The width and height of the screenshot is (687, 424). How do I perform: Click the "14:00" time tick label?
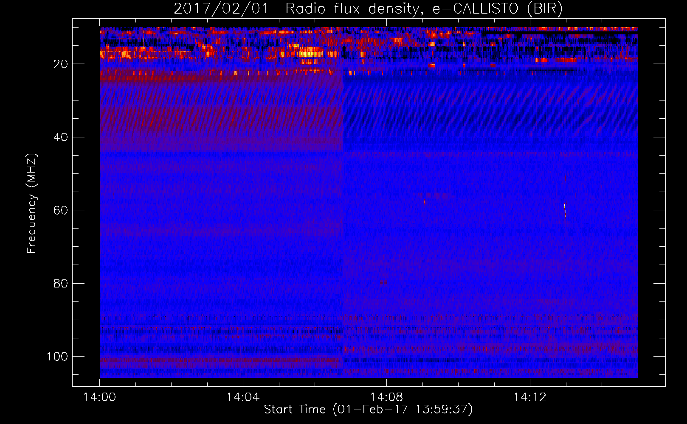[100, 397]
